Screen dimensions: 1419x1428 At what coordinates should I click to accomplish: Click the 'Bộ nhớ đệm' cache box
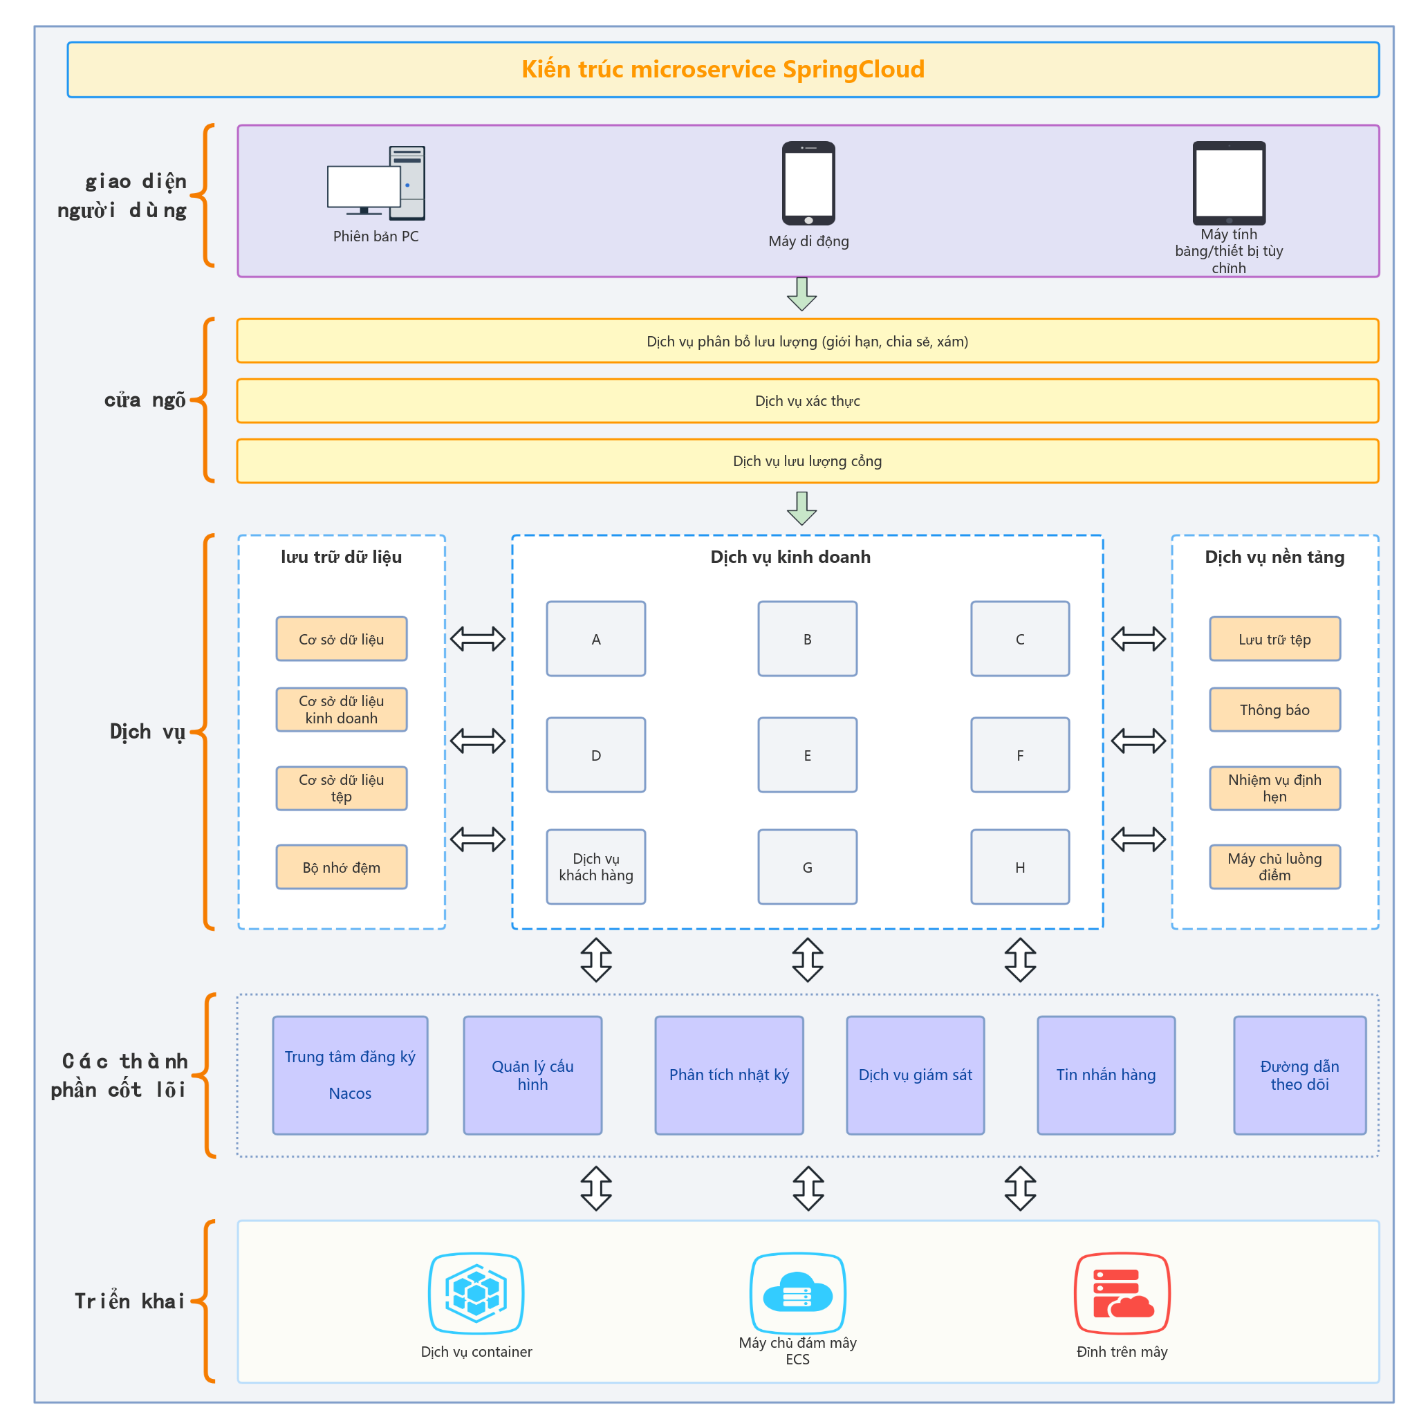tap(342, 867)
